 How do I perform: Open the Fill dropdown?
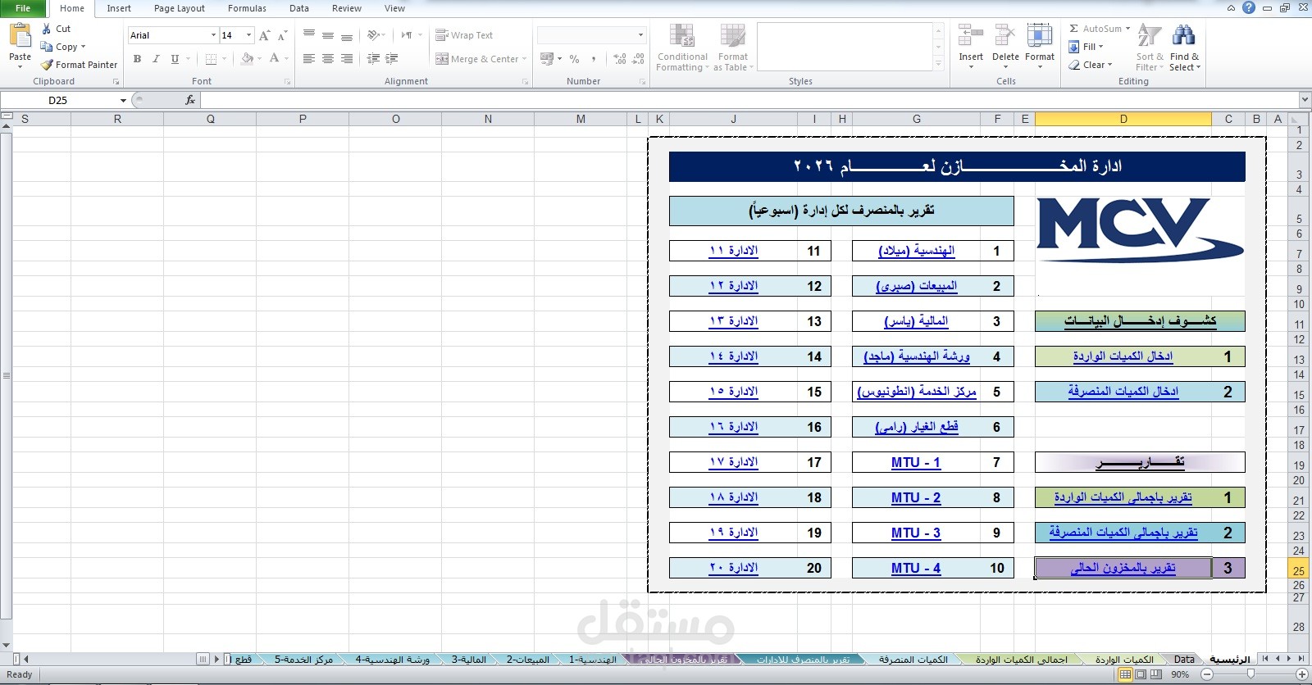pyautogui.click(x=1086, y=47)
